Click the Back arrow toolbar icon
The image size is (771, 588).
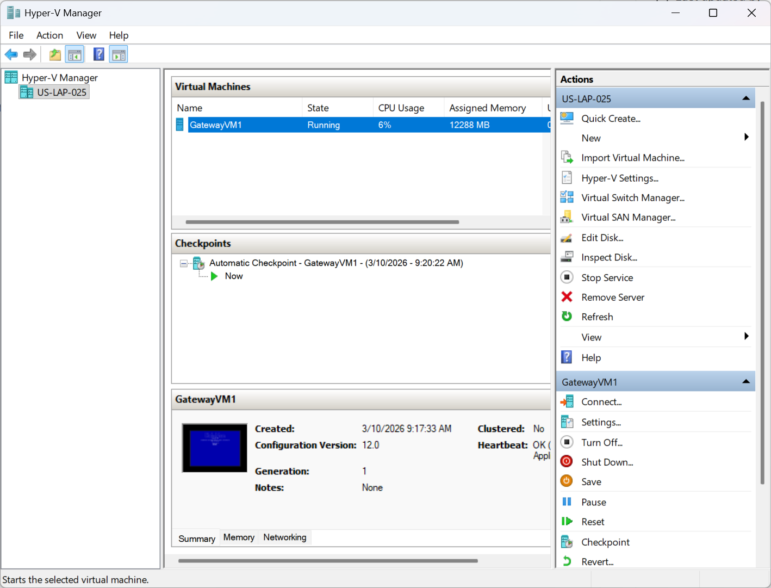tap(11, 54)
